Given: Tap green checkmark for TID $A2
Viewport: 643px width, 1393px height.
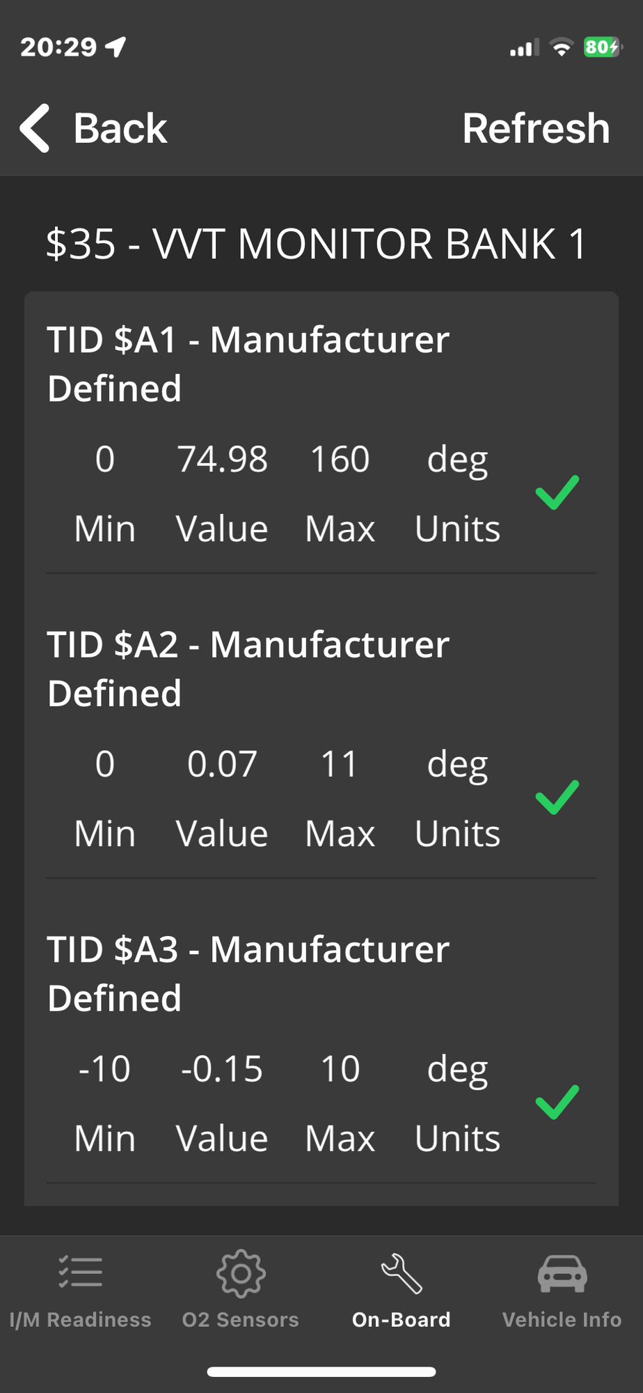Looking at the screenshot, I should (557, 797).
